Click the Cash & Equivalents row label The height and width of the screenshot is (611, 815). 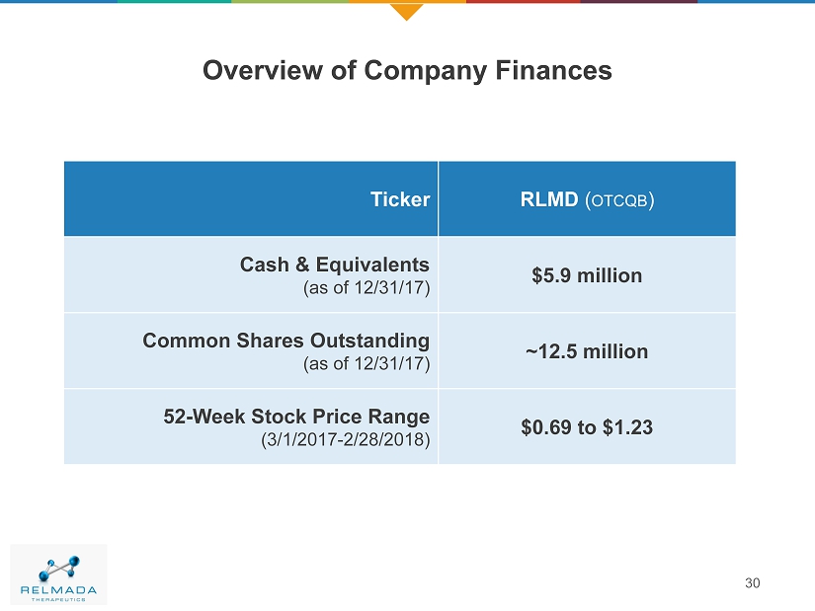(x=334, y=265)
